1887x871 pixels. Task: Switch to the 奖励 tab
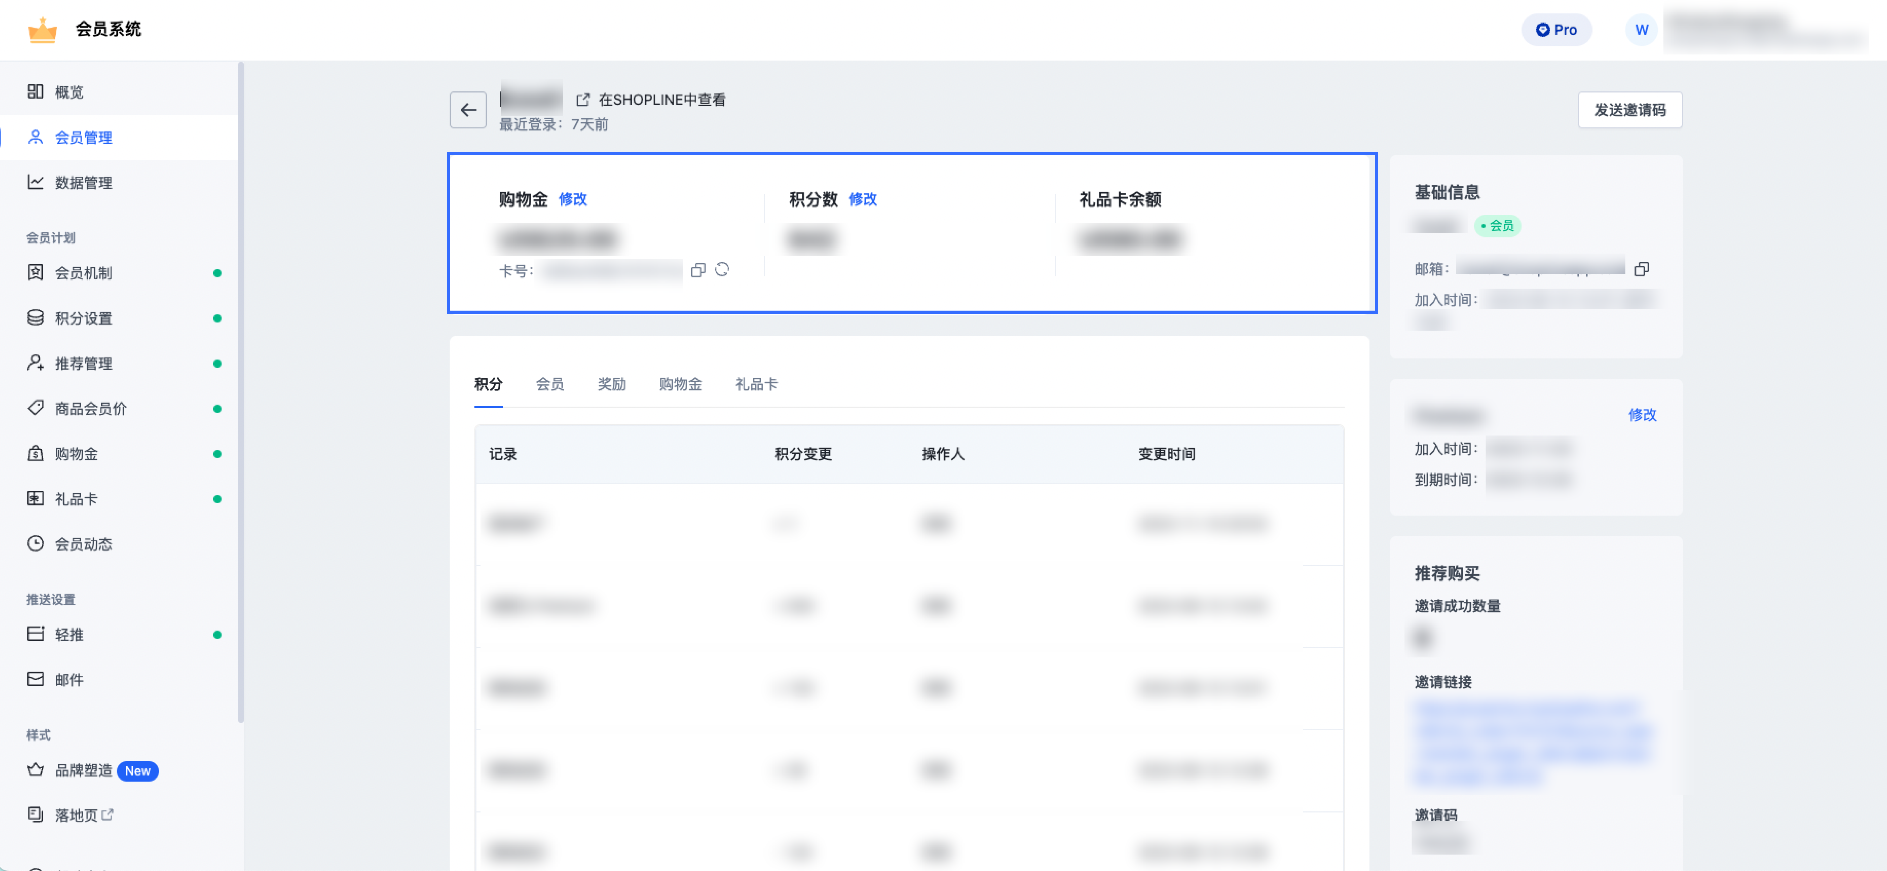612,384
